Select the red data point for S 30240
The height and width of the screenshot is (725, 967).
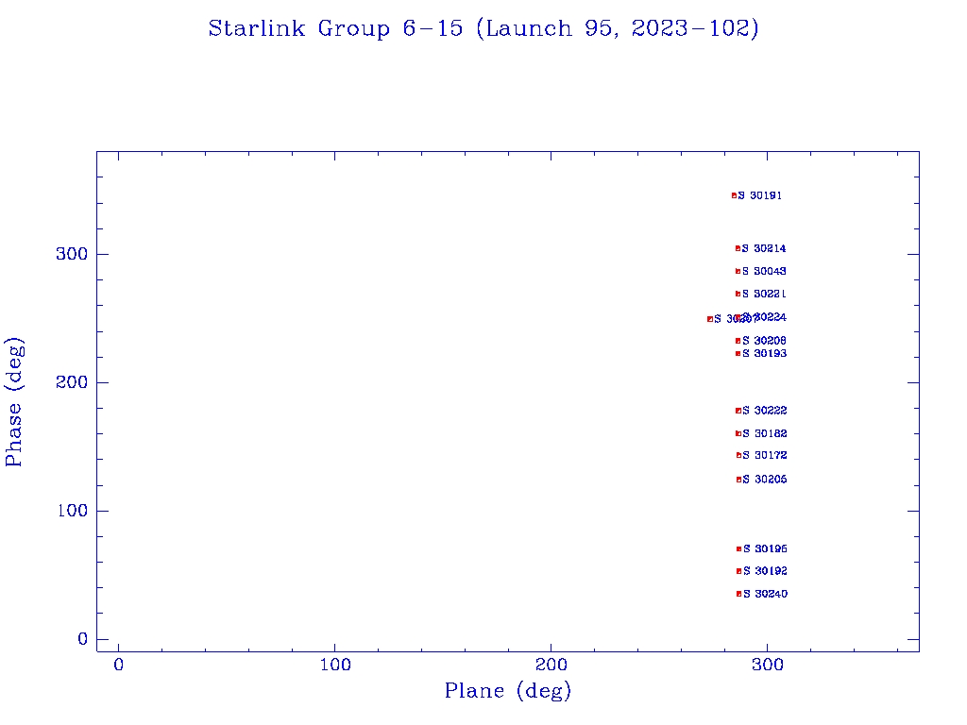point(738,595)
